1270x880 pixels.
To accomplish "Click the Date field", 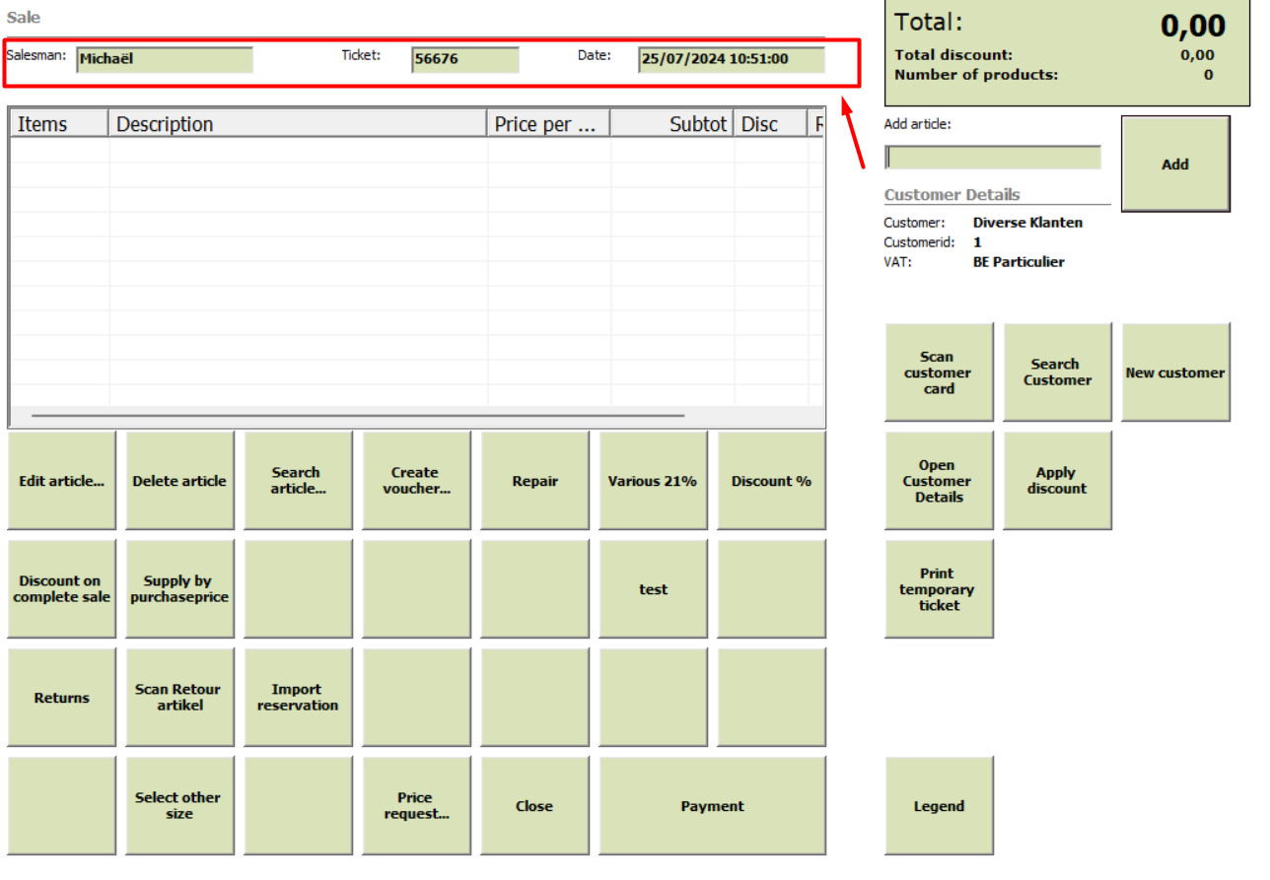I will [732, 59].
